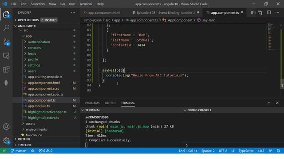Screen dimensions: 284x159
Task: Collapse the TERMINAL pane header
Action: click(x=131, y=110)
